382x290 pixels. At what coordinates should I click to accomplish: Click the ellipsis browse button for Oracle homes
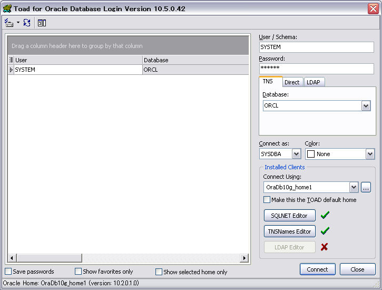366,187
